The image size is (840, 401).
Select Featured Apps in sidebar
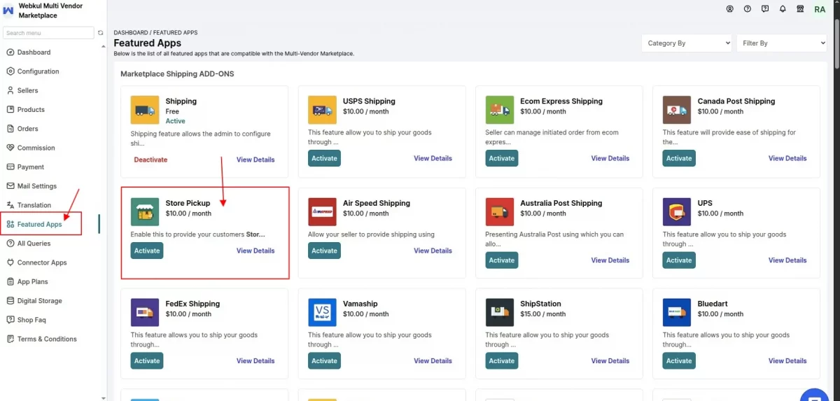pyautogui.click(x=40, y=224)
